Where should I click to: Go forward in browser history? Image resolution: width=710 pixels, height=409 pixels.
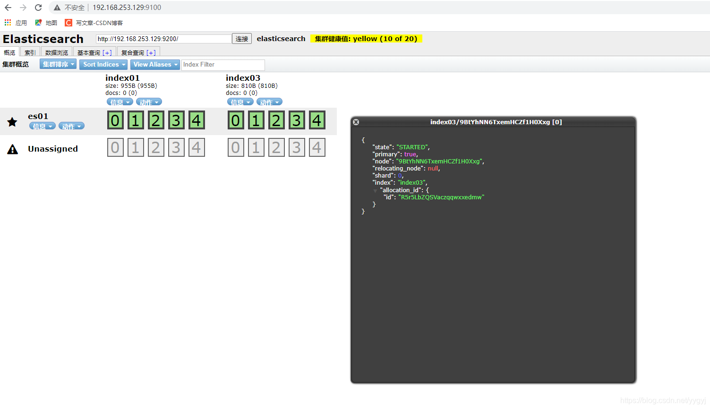pyautogui.click(x=23, y=8)
